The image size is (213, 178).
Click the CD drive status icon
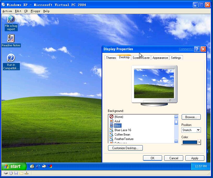tap(11, 173)
